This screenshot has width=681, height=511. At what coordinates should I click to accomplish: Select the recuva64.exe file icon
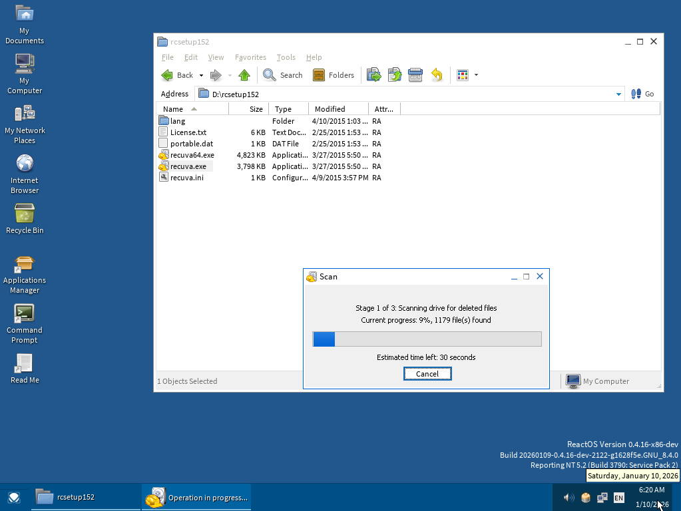pos(164,155)
